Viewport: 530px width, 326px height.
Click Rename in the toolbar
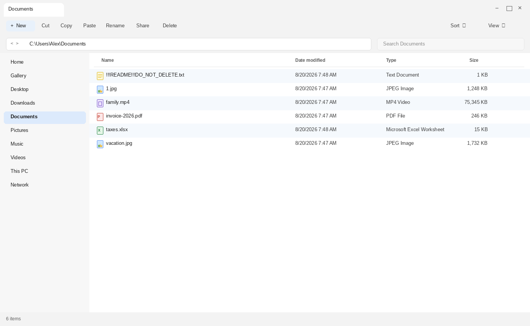click(115, 26)
